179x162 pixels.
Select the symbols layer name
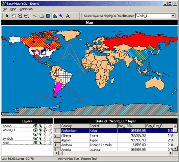pos(8,138)
